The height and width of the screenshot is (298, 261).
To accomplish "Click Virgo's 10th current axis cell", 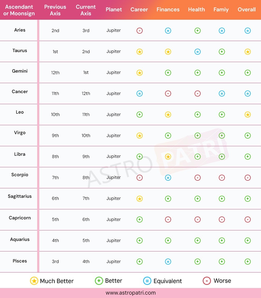I will (x=86, y=135).
